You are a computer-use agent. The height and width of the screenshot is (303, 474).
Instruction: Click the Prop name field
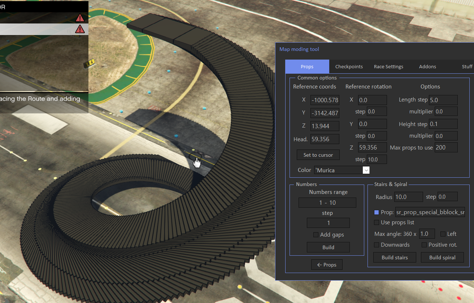(x=430, y=212)
